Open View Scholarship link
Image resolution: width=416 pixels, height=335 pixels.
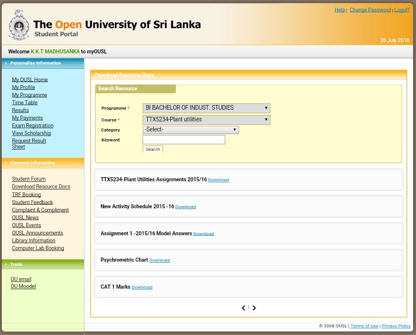pyautogui.click(x=32, y=133)
